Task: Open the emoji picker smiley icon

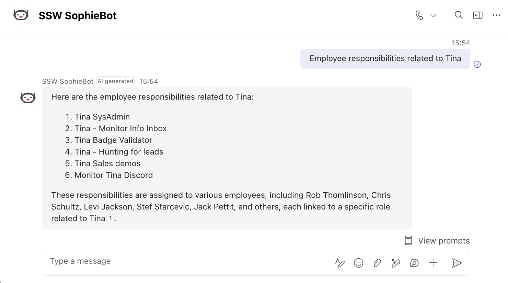Action: [358, 263]
